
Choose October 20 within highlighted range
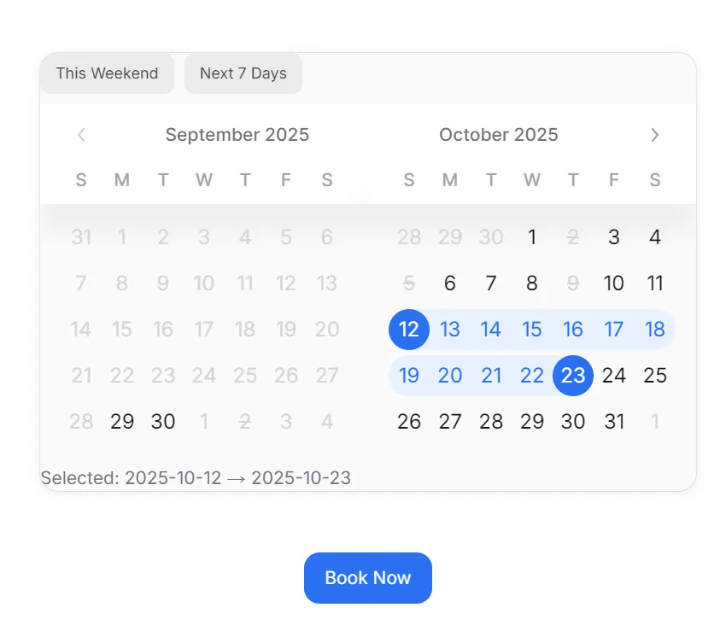450,376
